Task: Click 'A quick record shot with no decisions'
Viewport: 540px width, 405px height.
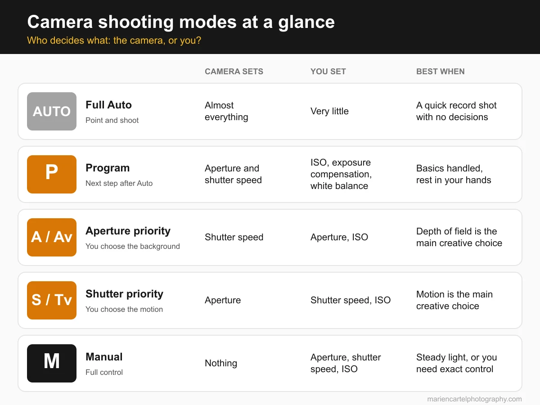Action: click(x=456, y=111)
